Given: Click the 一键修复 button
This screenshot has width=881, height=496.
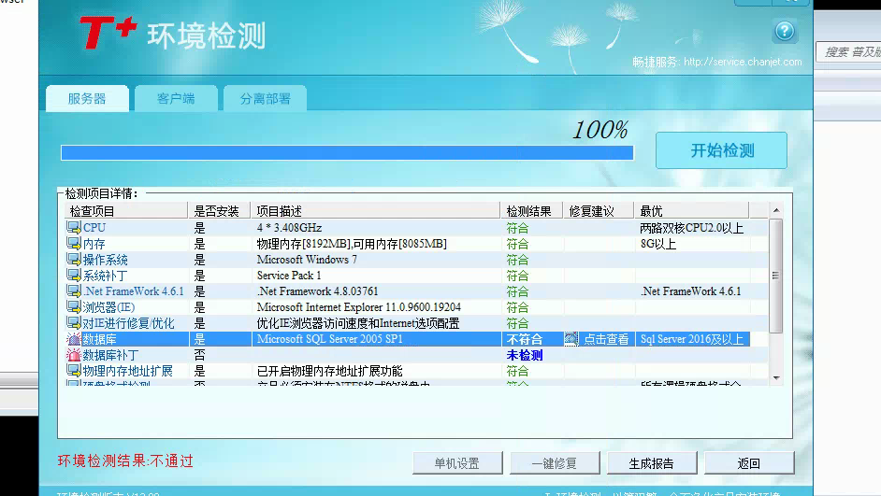Looking at the screenshot, I should click(555, 463).
